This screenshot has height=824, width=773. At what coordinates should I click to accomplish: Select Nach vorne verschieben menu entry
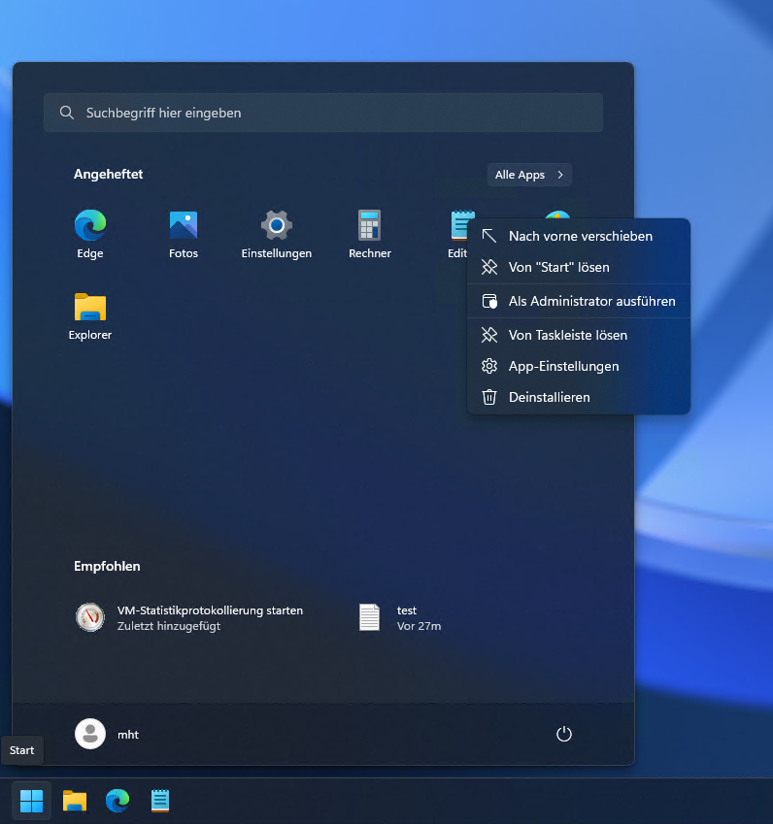pos(579,236)
